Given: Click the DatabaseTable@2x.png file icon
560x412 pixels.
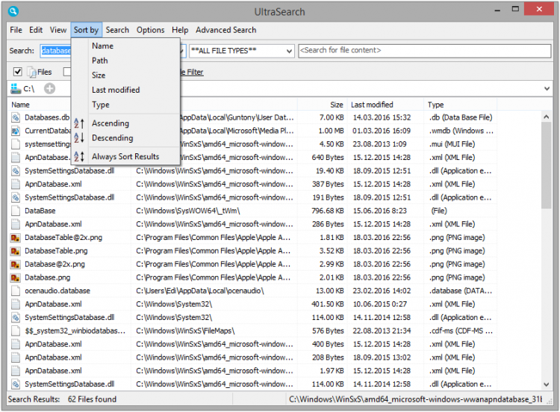Looking at the screenshot, I should click(x=16, y=238).
